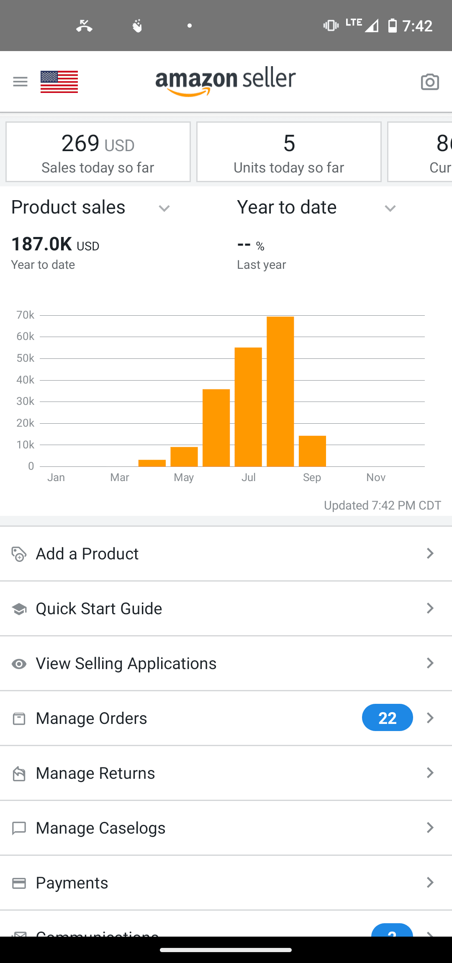The height and width of the screenshot is (963, 452).
Task: Tap the amazon seller logo
Action: click(226, 82)
